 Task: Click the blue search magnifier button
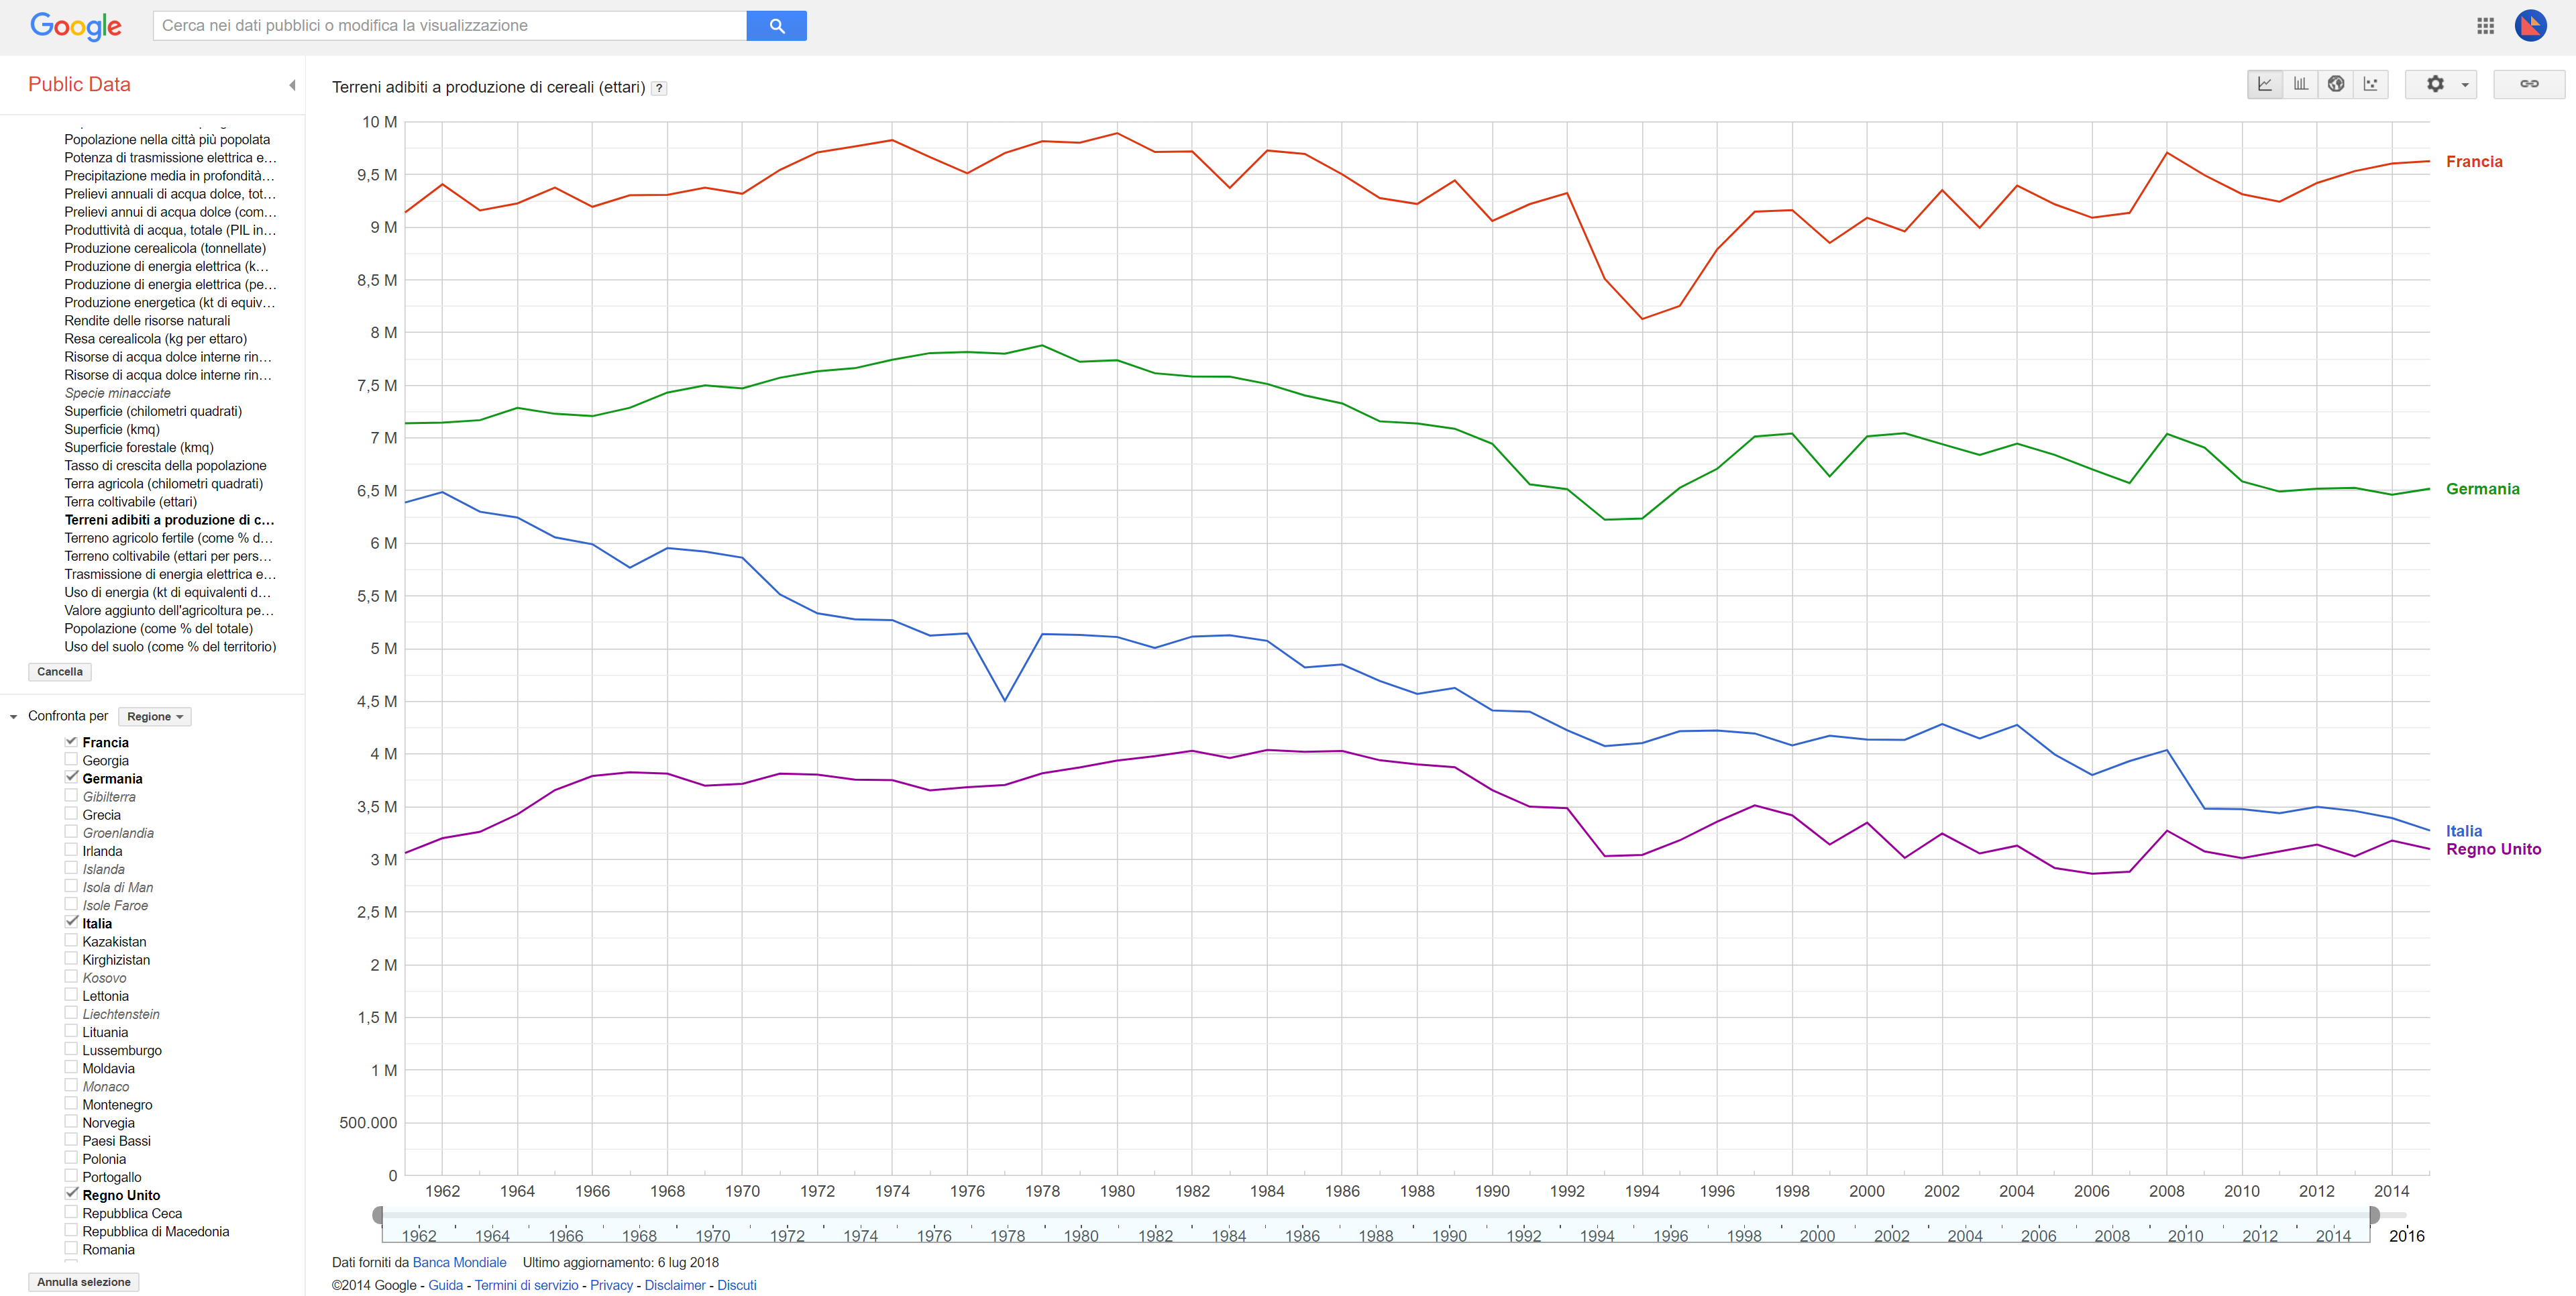[776, 26]
